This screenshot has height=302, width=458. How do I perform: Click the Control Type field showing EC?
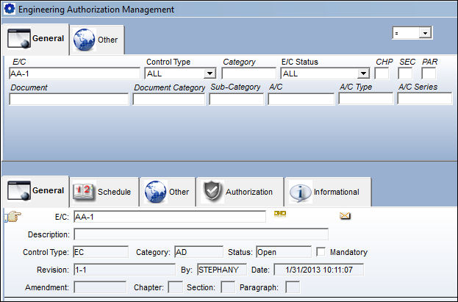[101, 252]
